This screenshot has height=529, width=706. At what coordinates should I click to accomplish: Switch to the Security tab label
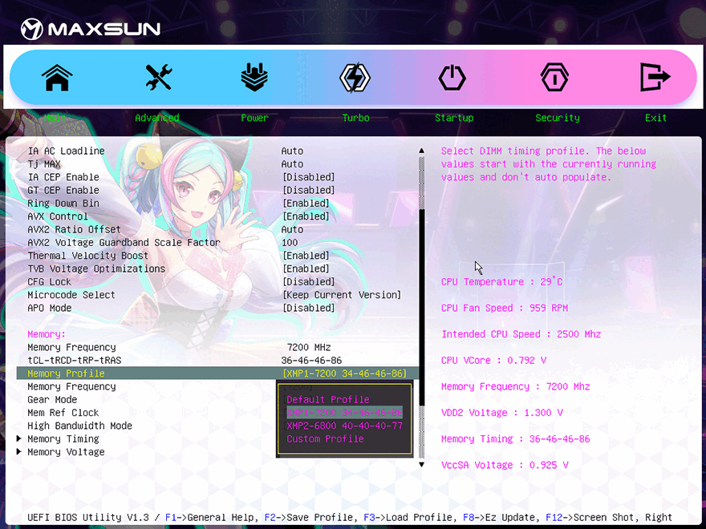558,118
